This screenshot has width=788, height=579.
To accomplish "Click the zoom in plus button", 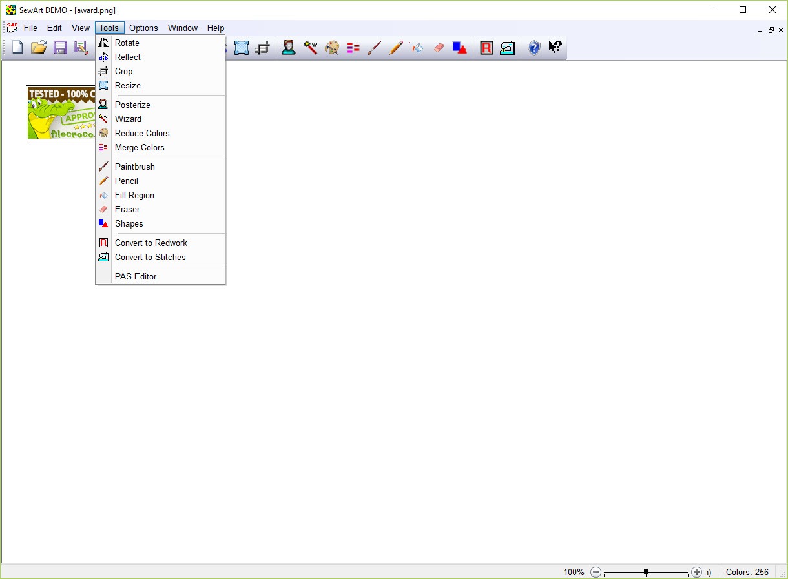I will tap(696, 572).
